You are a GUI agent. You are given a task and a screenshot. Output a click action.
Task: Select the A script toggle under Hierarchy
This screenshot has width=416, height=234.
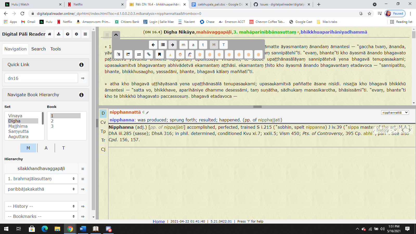point(46,148)
